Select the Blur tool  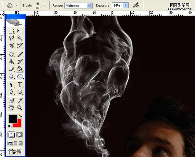tap(11, 76)
